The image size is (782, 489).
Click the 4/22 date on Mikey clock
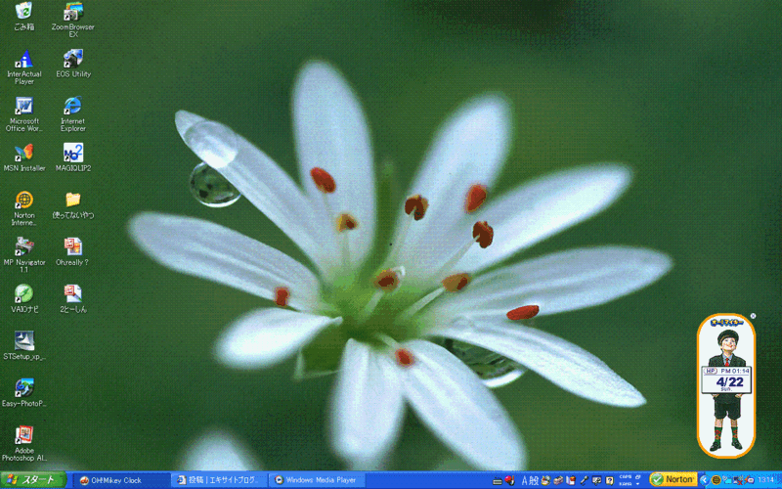(x=729, y=382)
